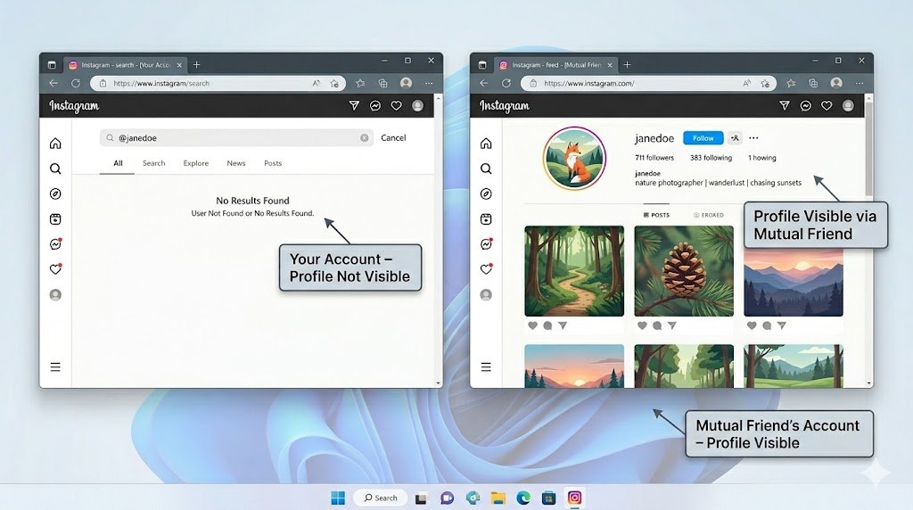The height and width of the screenshot is (510, 913).
Task: Like the forest path post
Action: tap(532, 325)
